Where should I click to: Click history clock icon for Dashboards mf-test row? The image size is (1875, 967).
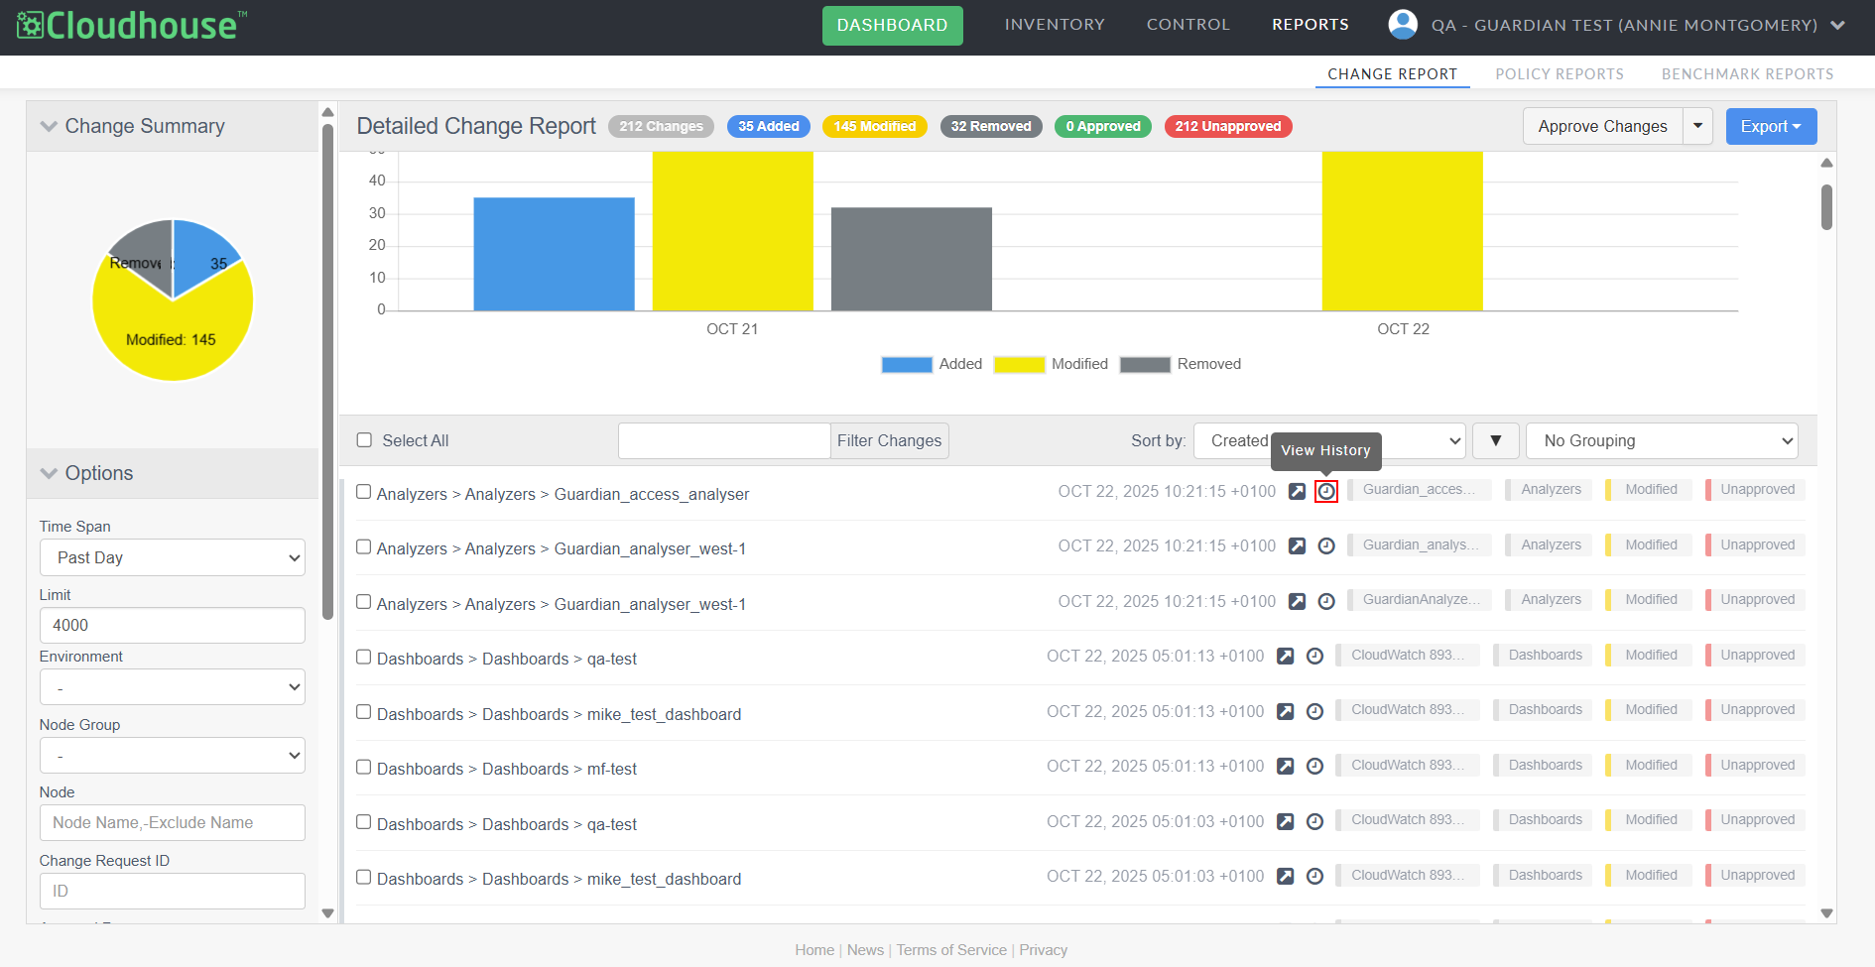click(1314, 766)
